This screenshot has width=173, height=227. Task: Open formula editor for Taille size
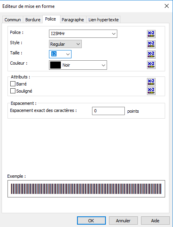pos(151,54)
